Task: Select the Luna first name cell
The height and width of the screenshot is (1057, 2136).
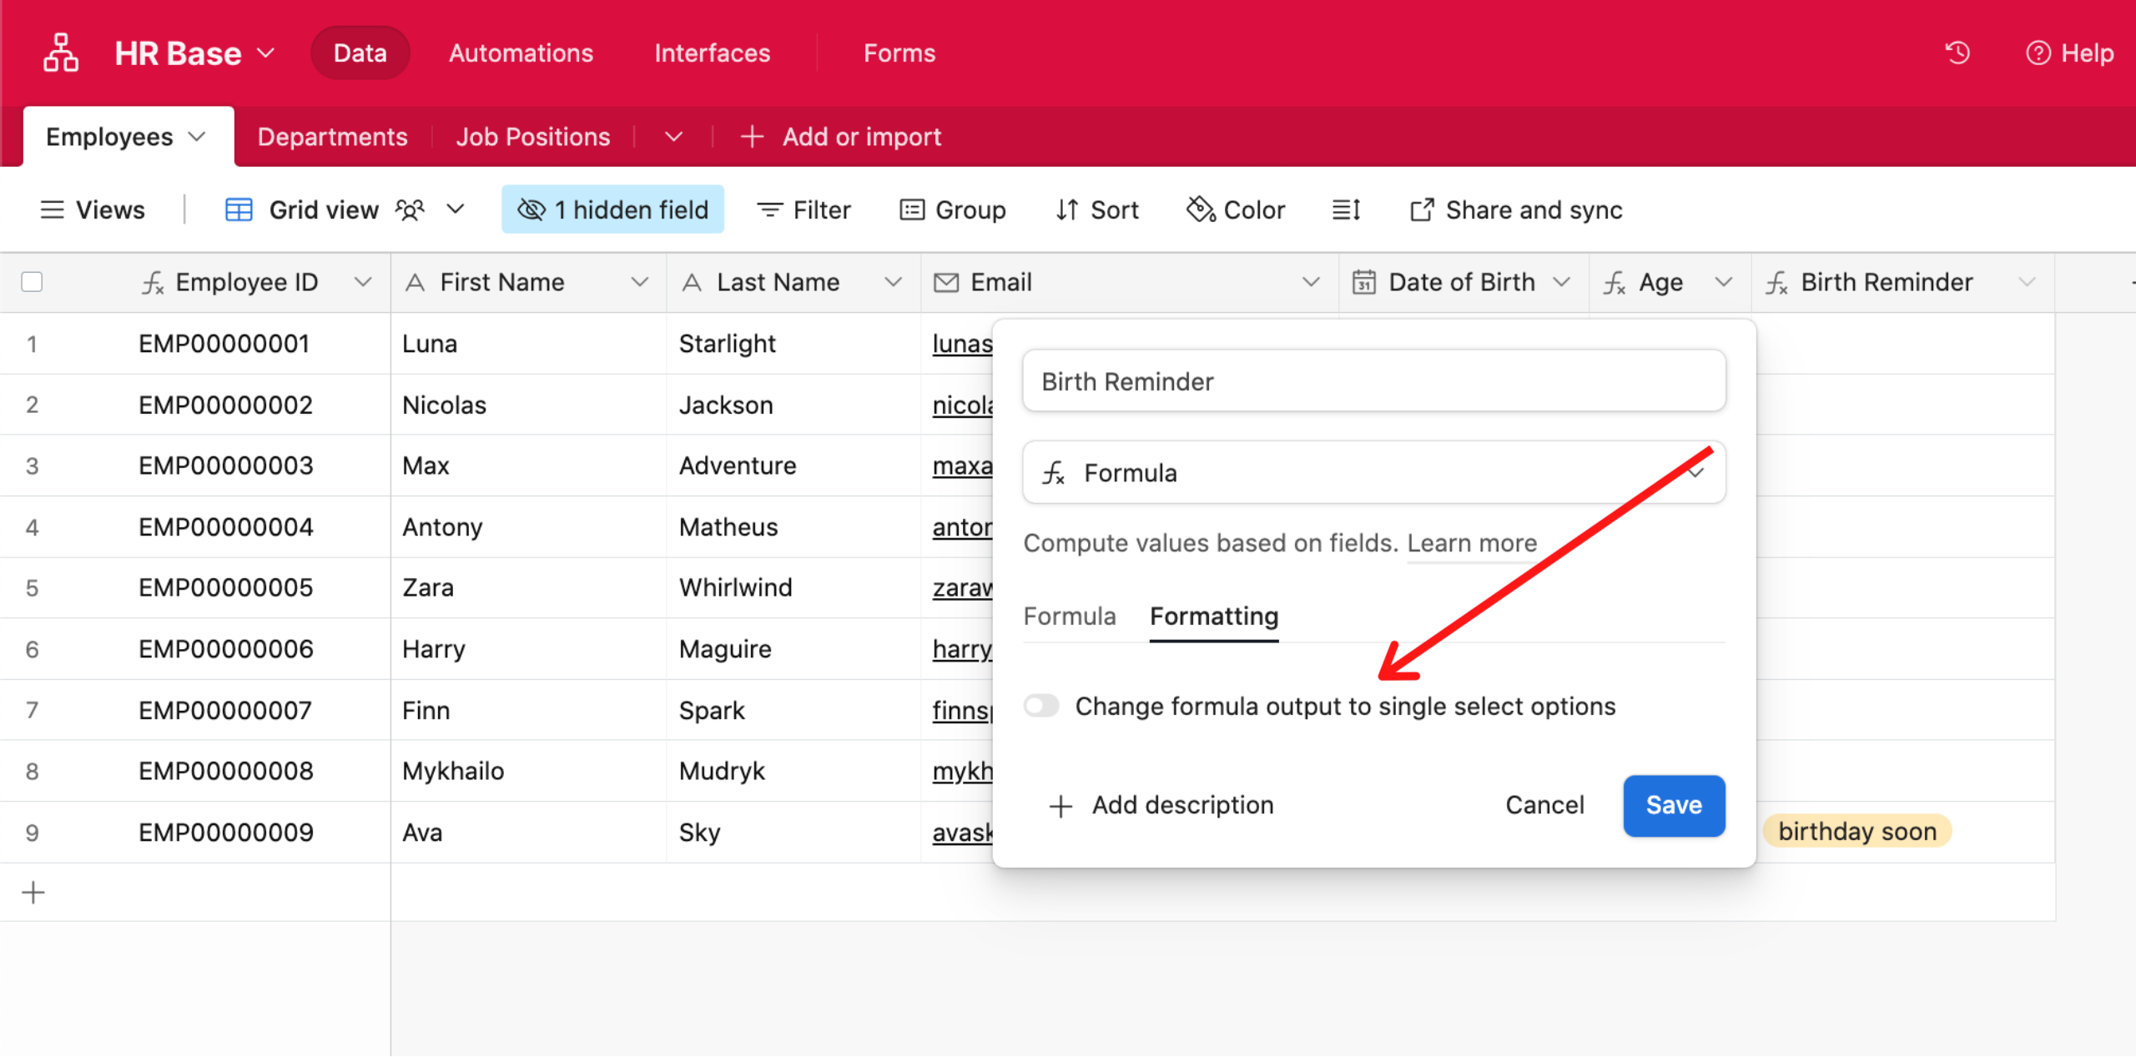Action: pos(529,344)
